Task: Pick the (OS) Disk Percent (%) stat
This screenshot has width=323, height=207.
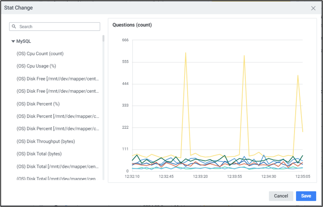Action: point(38,104)
